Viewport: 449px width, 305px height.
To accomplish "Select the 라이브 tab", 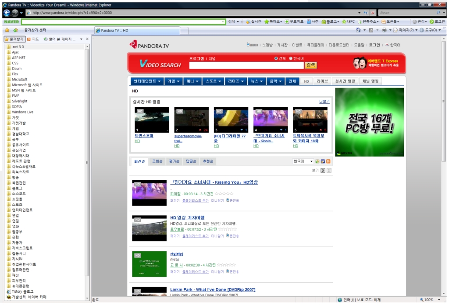I will click(322, 81).
